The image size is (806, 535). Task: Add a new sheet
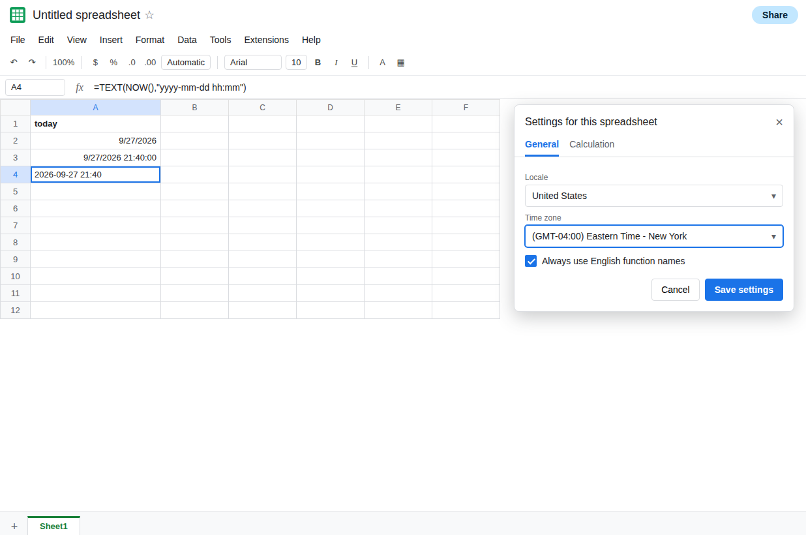point(14,526)
